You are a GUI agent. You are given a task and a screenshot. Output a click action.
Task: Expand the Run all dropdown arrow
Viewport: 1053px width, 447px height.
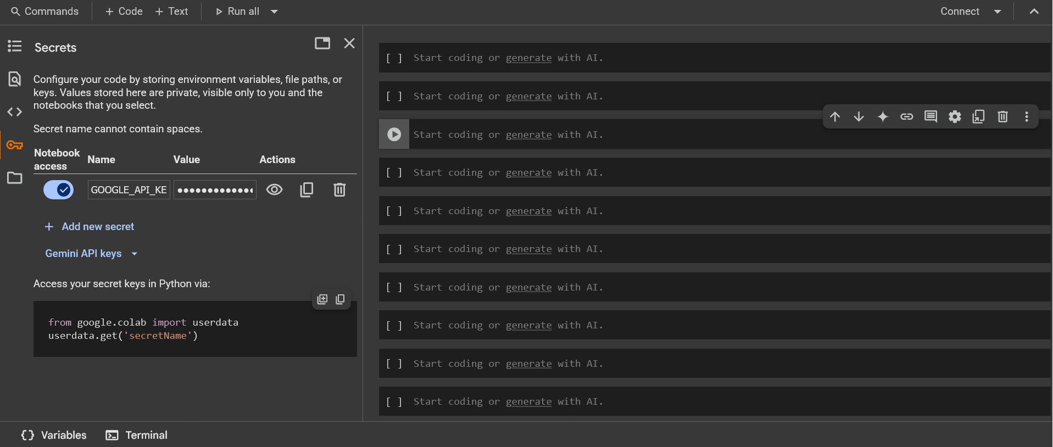coord(274,11)
